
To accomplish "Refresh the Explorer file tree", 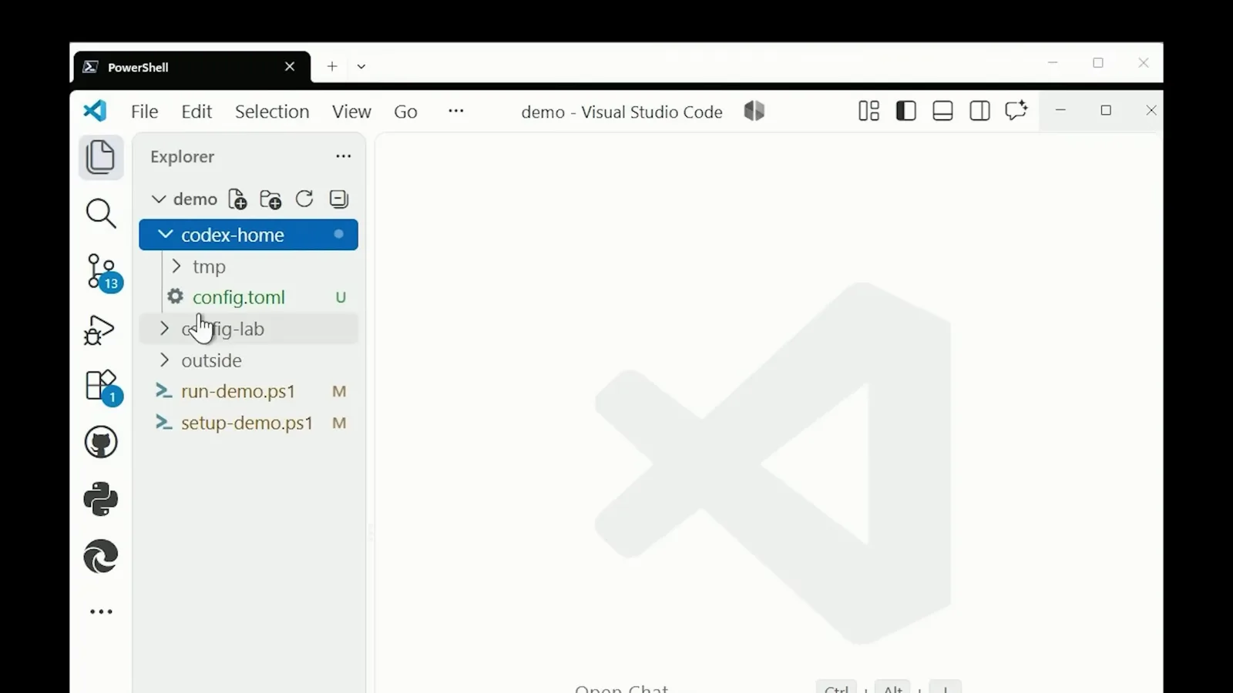I will tap(304, 199).
